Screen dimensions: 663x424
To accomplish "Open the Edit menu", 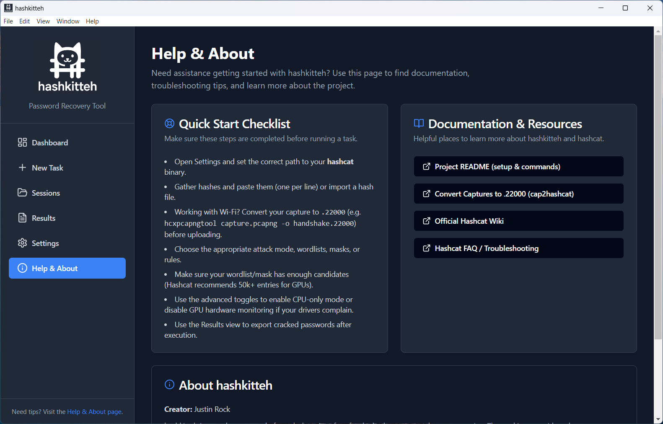I will tap(24, 21).
